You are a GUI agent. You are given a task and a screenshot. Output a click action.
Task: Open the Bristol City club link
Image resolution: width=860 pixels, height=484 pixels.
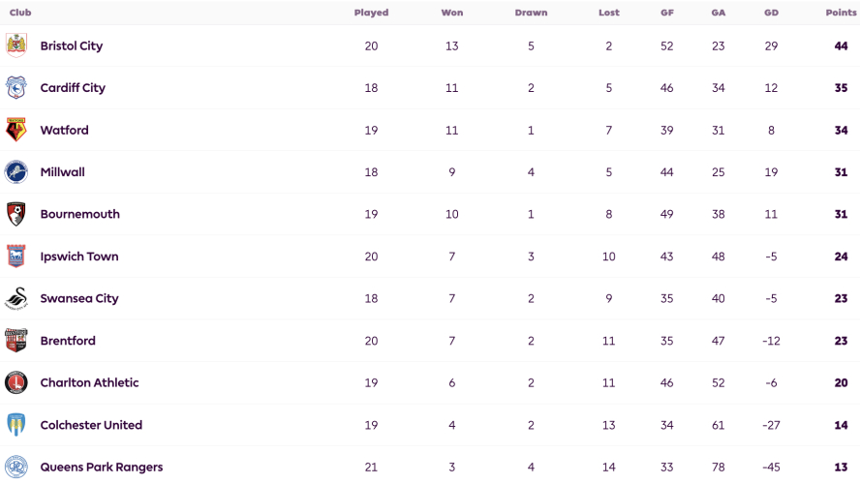pyautogui.click(x=72, y=46)
